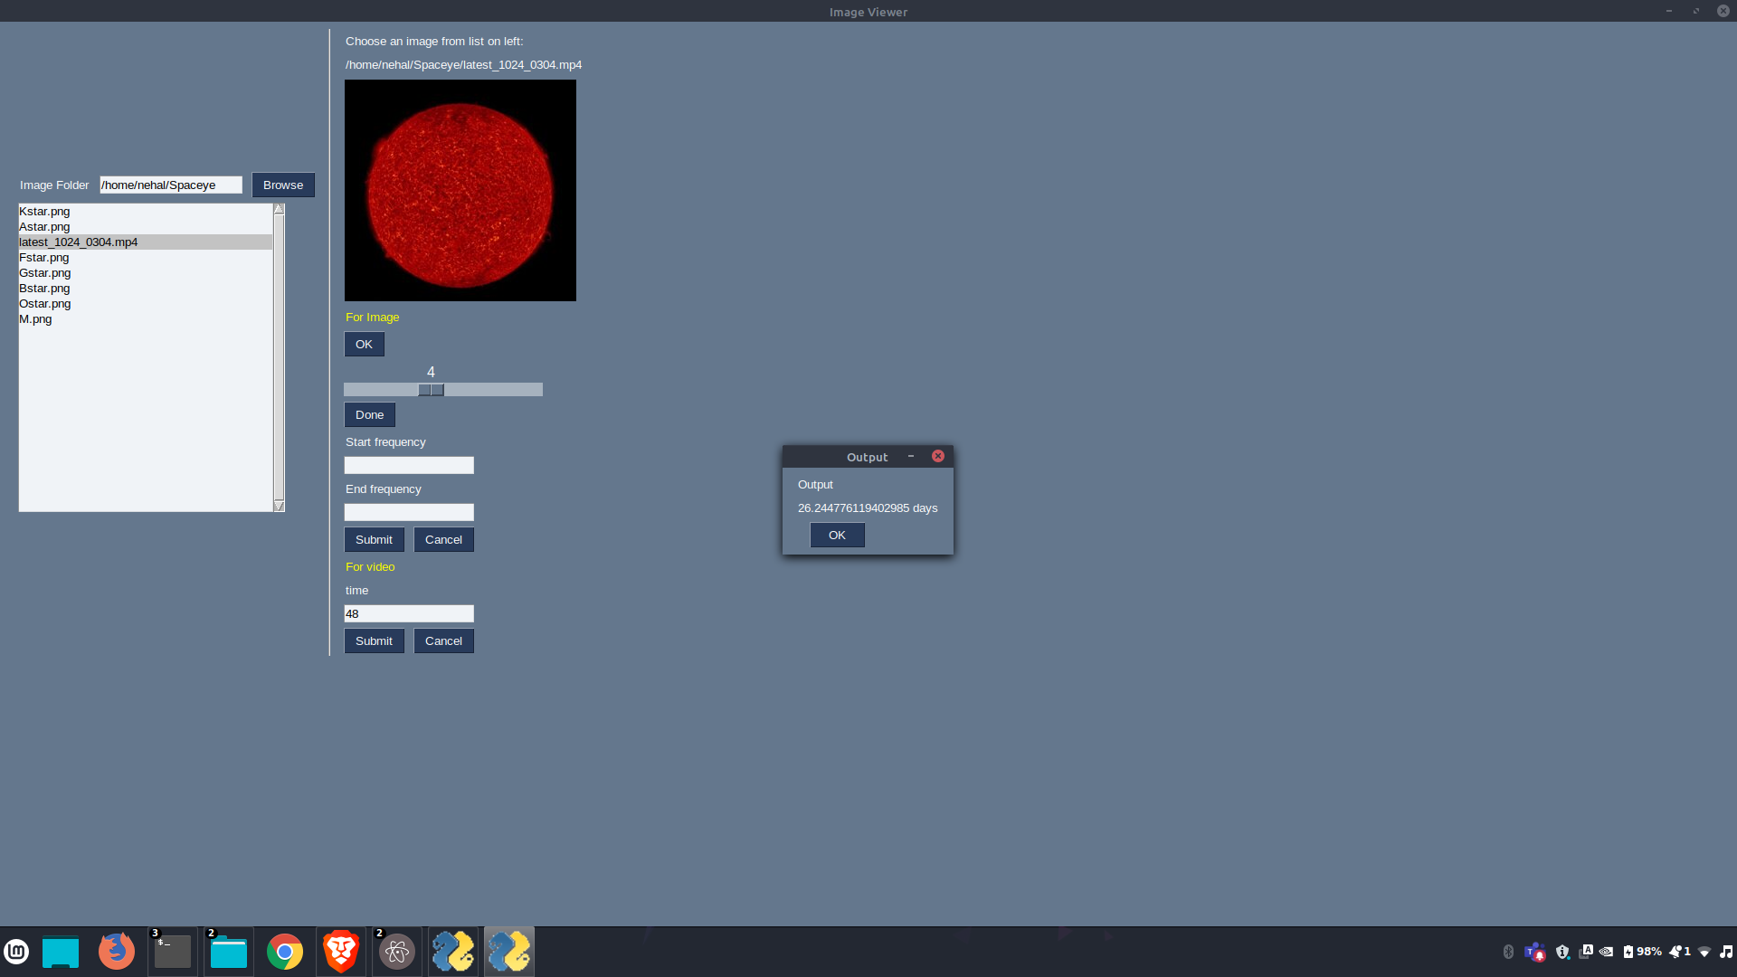Click the Browse button
The height and width of the screenshot is (977, 1737).
coord(283,185)
